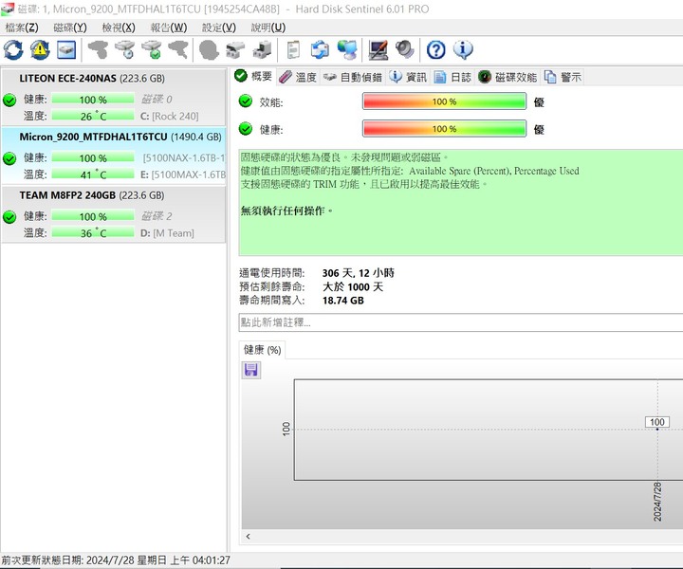Select the Micron_9200_MTFDHAL1T6TCU disk
This screenshot has width=683, height=569.
[x=114, y=155]
